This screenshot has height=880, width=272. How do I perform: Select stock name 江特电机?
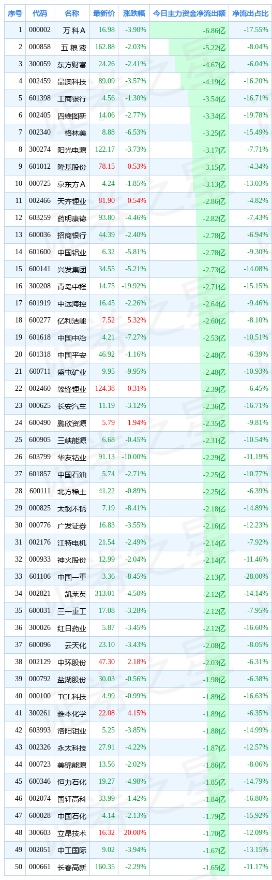pos(72,543)
